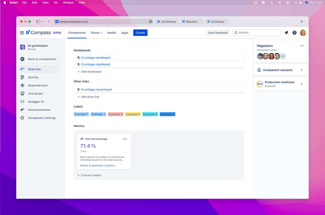Open the Unit test coverage more options menu
325x215 pixels.
[125, 139]
